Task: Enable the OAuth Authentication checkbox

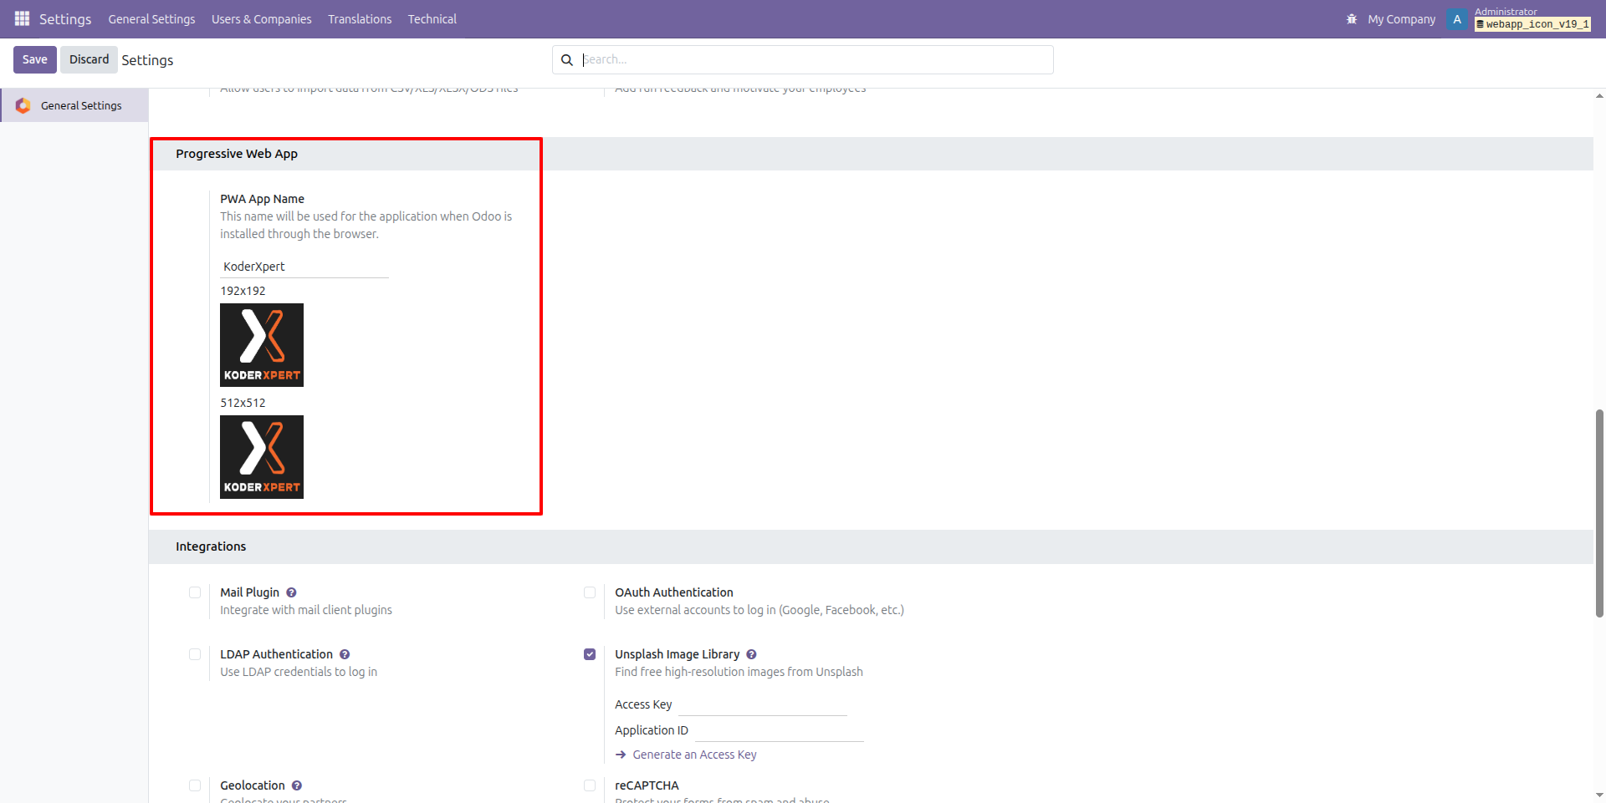Action: (x=590, y=592)
